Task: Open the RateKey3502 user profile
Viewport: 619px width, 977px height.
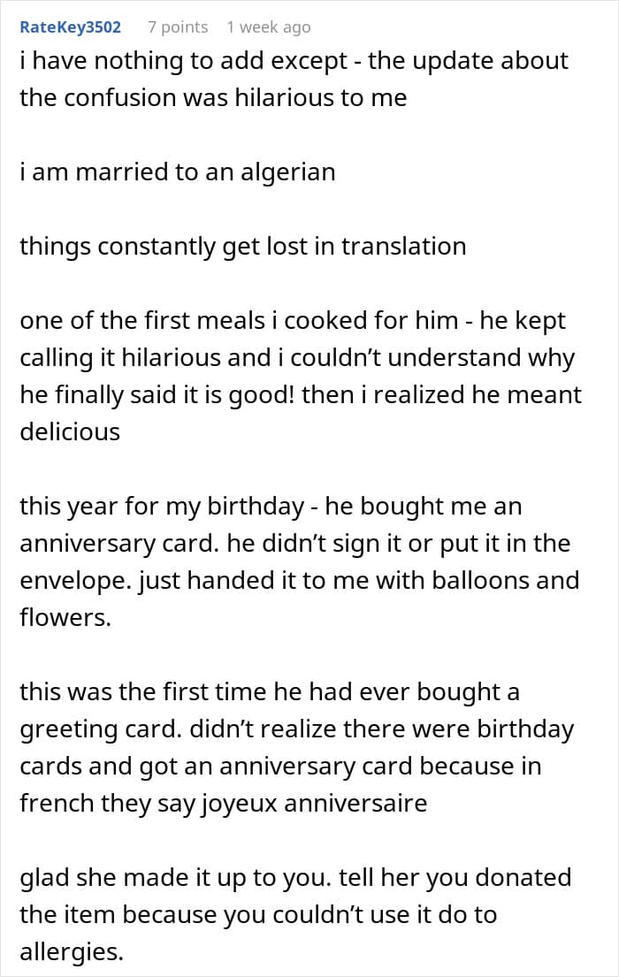Action: [70, 27]
